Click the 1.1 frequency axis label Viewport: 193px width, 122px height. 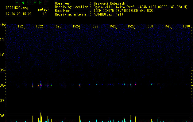pyautogui.click(x=2, y=40)
